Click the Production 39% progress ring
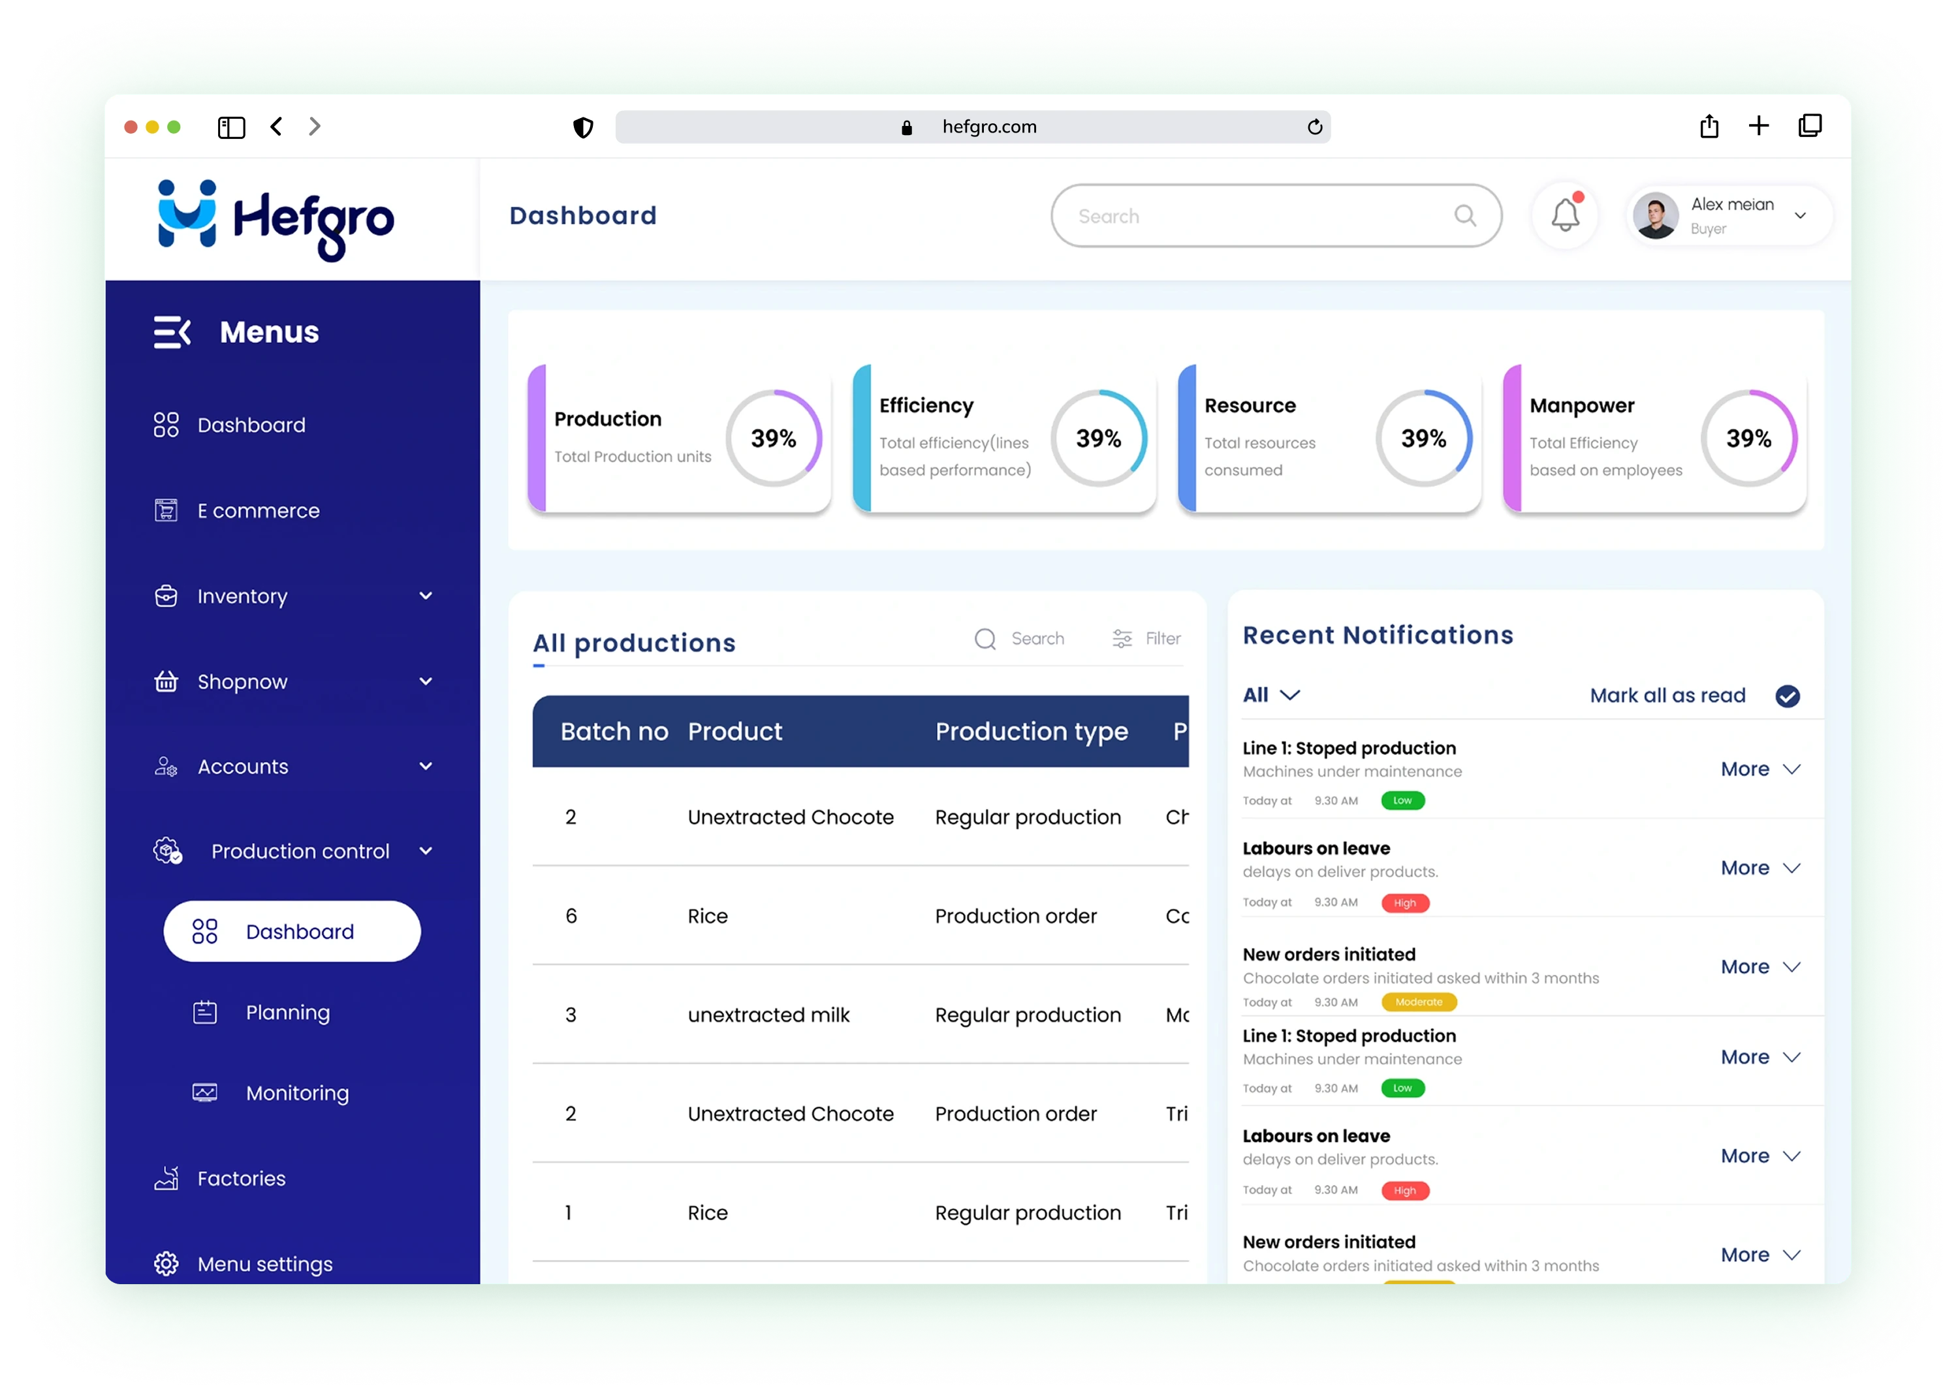Viewport: 1956px width, 1399px height. click(x=773, y=438)
